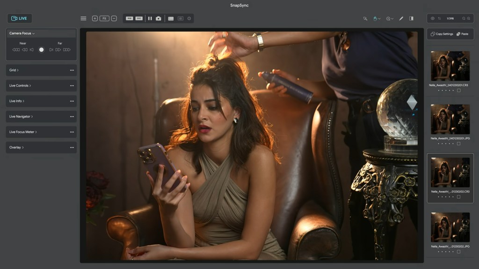Click the Copy Settings button
This screenshot has height=269, width=479.
click(x=442, y=34)
